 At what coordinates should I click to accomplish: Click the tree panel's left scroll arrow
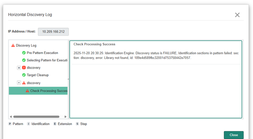[x=11, y=117]
